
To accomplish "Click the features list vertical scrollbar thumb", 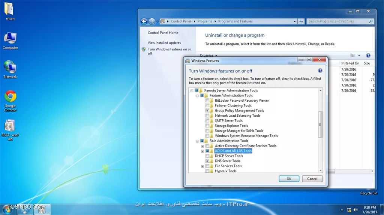I will click(x=320, y=125).
